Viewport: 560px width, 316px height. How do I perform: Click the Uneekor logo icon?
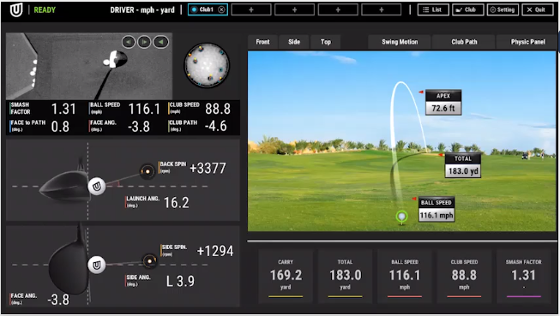(x=16, y=10)
